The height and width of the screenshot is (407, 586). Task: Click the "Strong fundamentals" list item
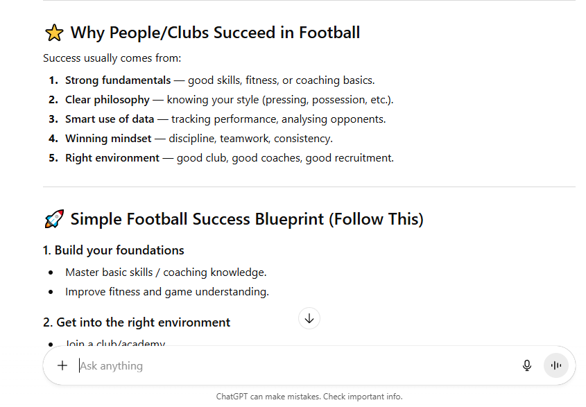click(x=118, y=80)
